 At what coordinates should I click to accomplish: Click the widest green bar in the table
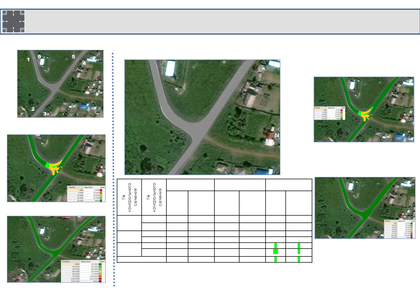pos(276,251)
